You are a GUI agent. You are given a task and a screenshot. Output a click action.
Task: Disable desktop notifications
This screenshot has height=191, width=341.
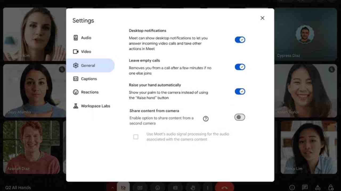[x=240, y=40]
